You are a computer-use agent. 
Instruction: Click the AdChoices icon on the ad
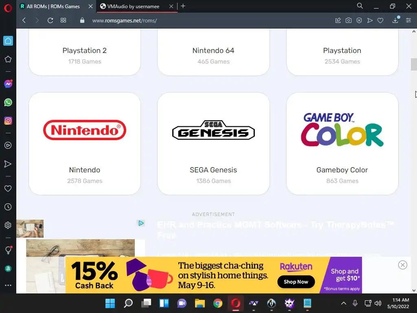tap(141, 223)
